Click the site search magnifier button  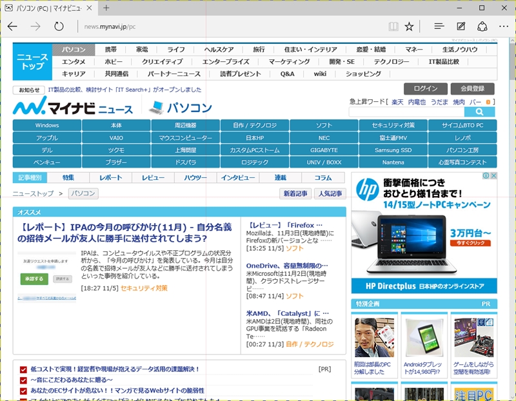479,112
